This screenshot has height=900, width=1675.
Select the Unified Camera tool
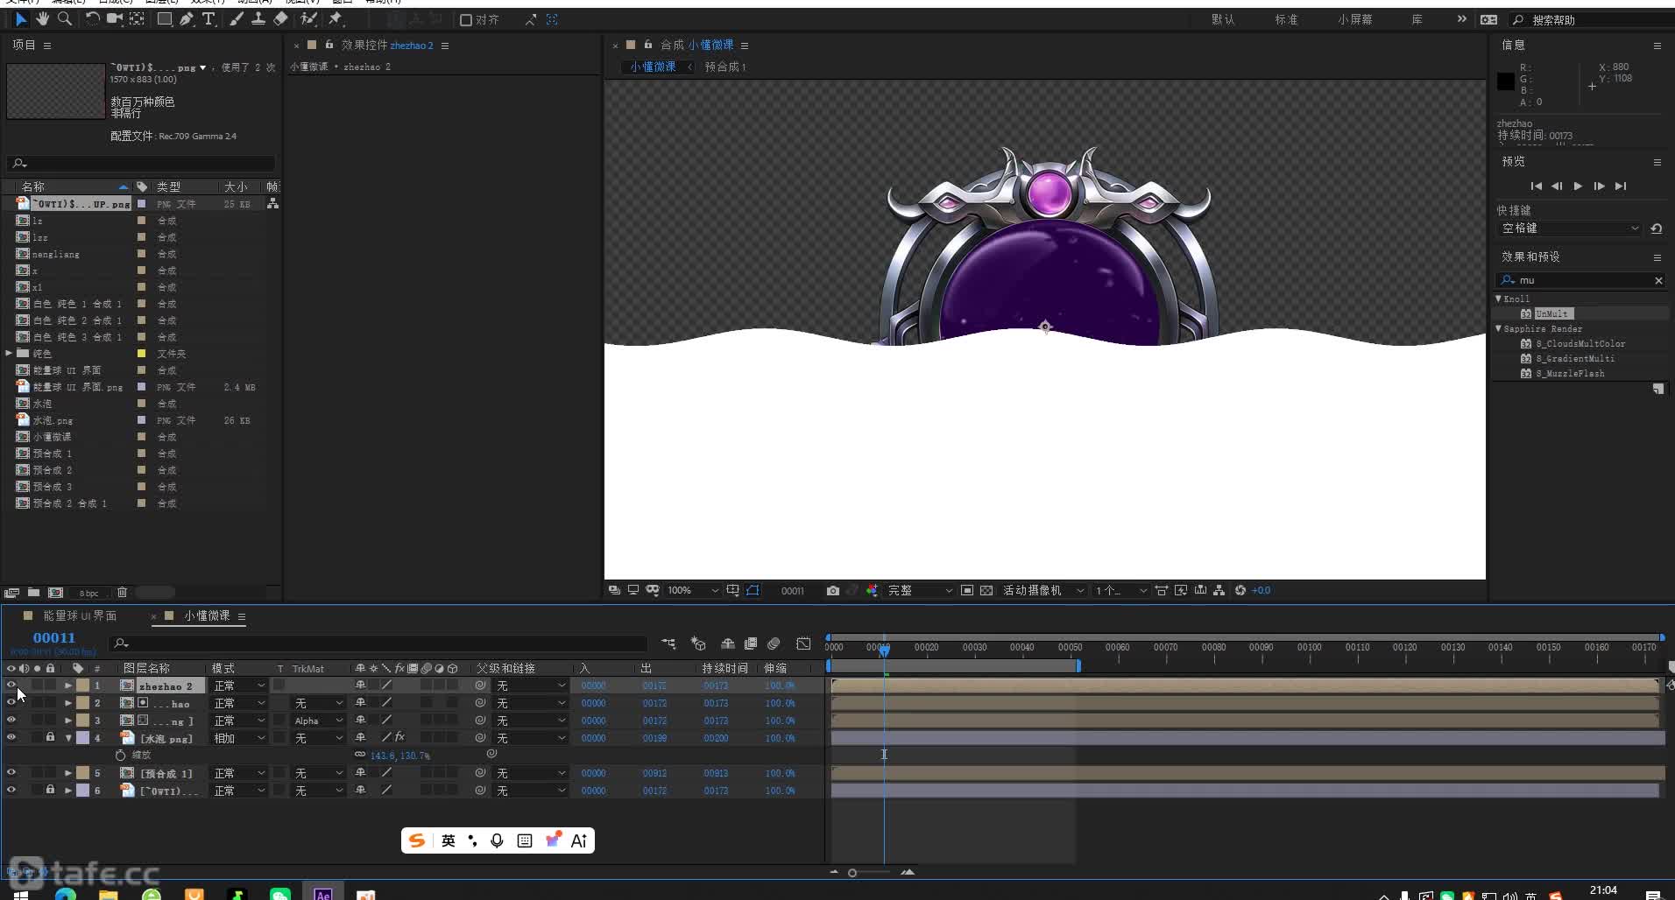(x=114, y=19)
